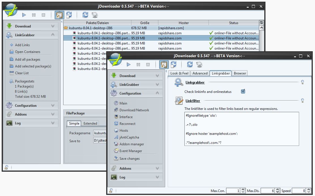
Task: Click the Start downloads play icon in back window
Action: click(x=24, y=15)
